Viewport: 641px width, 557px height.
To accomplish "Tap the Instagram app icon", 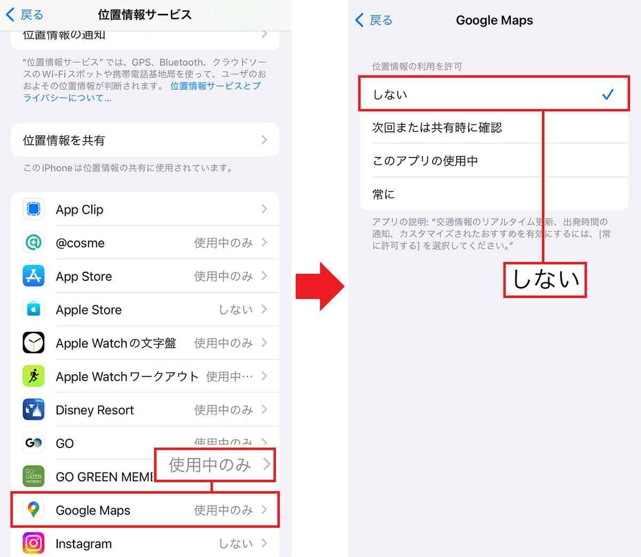I will click(34, 544).
